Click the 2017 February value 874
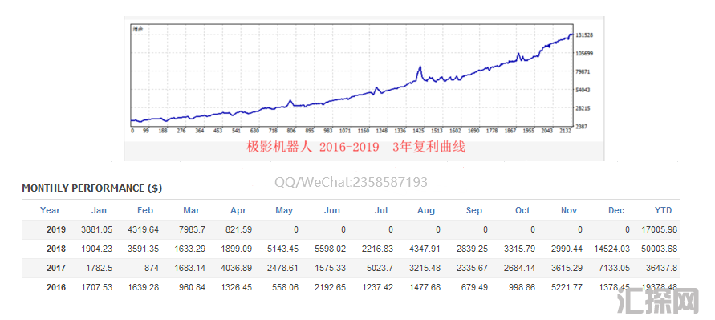Screen dimensions: 715x320 [151, 268]
